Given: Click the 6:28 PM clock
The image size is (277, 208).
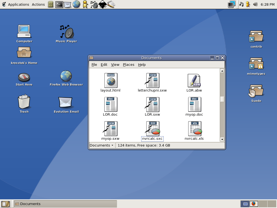Looking at the screenshot, I should [x=268, y=4].
